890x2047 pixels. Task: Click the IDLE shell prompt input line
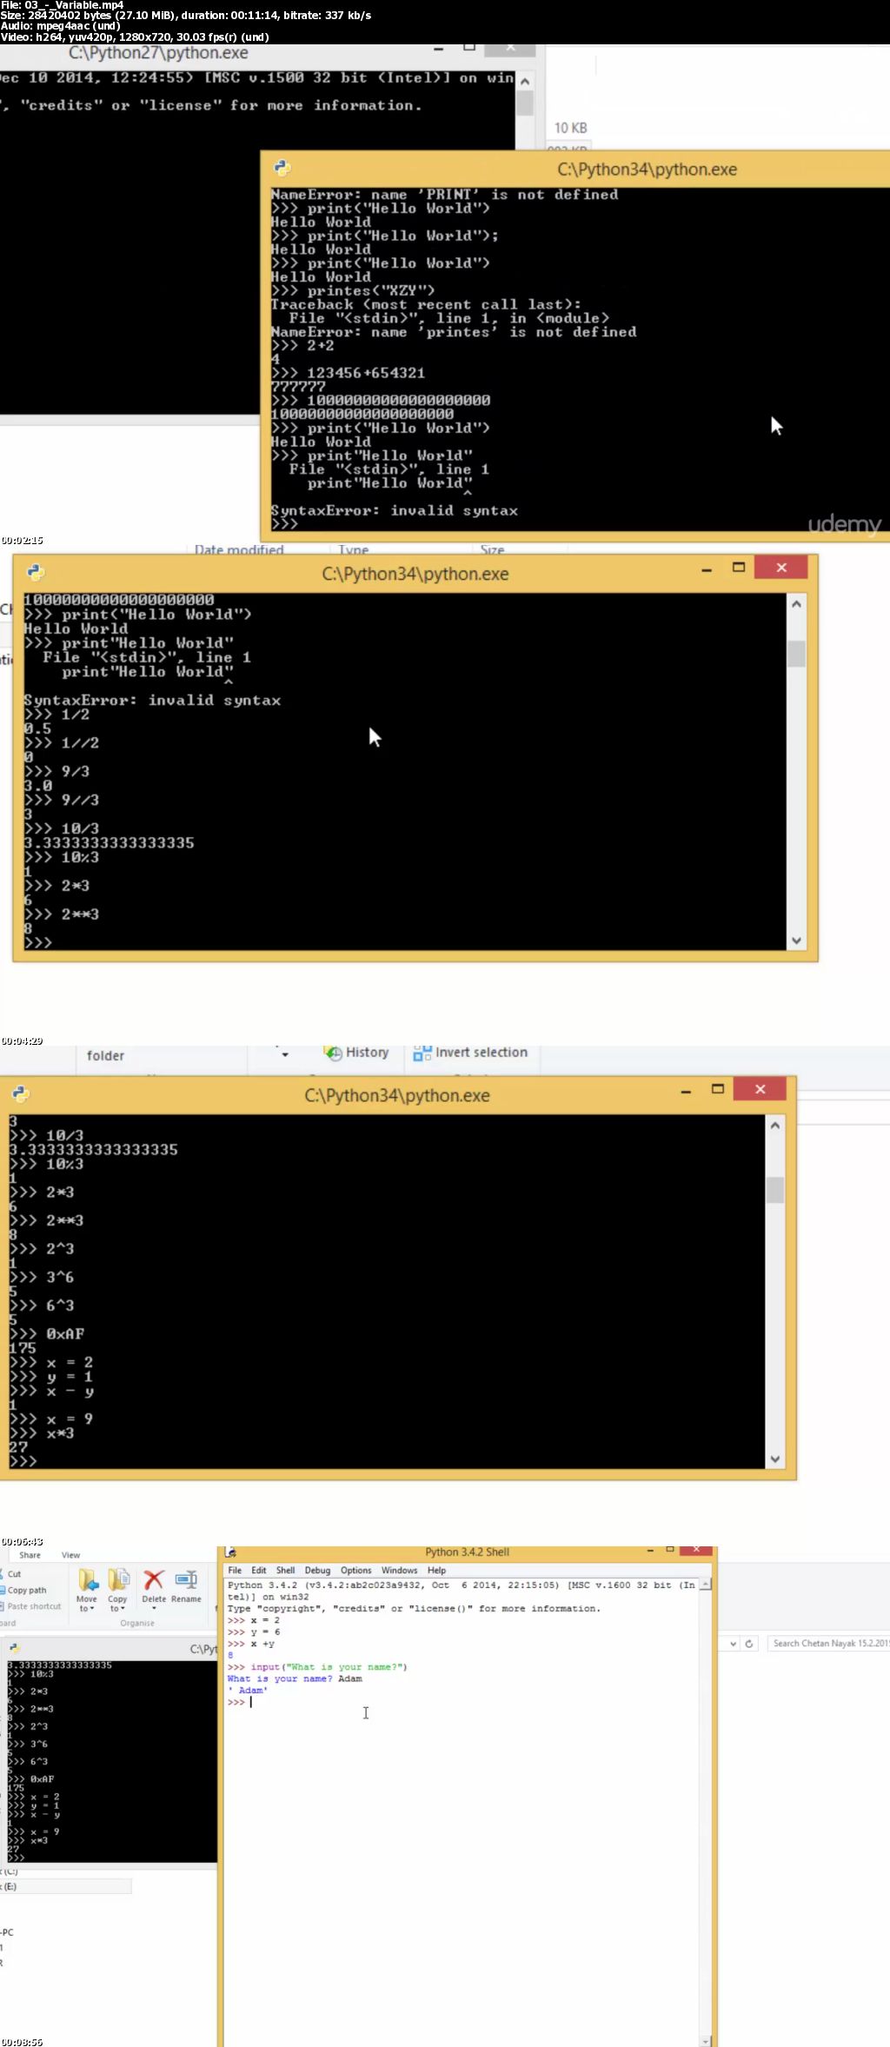click(x=461, y=1702)
